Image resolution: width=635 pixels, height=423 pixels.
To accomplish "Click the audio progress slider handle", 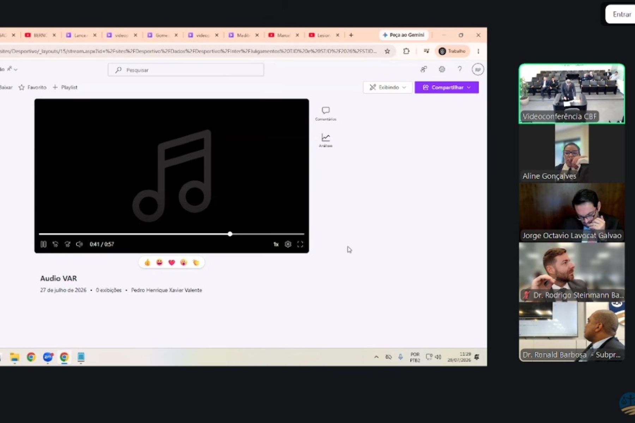I will click(x=230, y=234).
